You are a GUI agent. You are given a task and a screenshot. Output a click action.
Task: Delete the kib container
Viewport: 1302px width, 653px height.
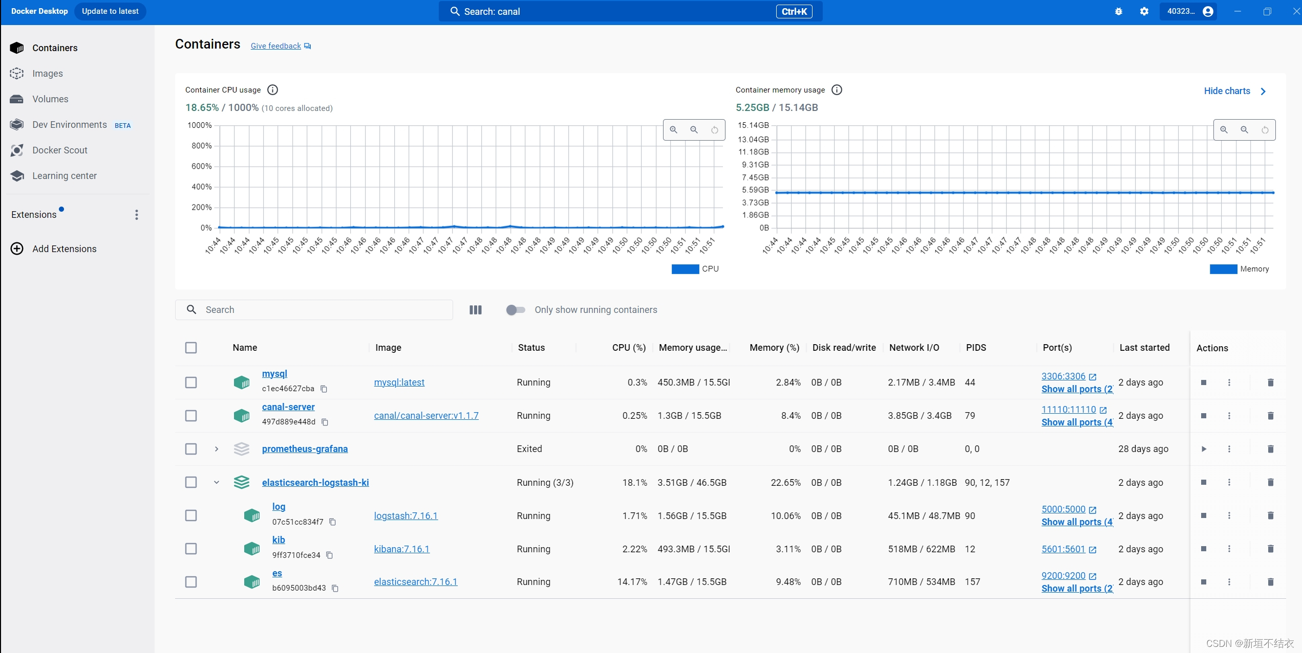(x=1270, y=549)
